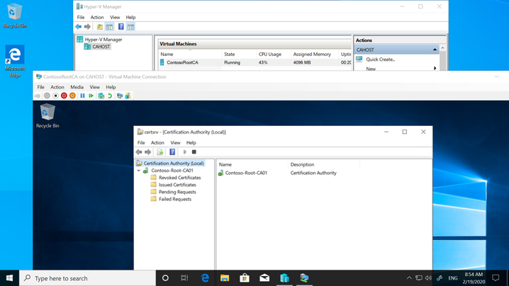Click the grey Start button in VM Connection

click(47, 96)
